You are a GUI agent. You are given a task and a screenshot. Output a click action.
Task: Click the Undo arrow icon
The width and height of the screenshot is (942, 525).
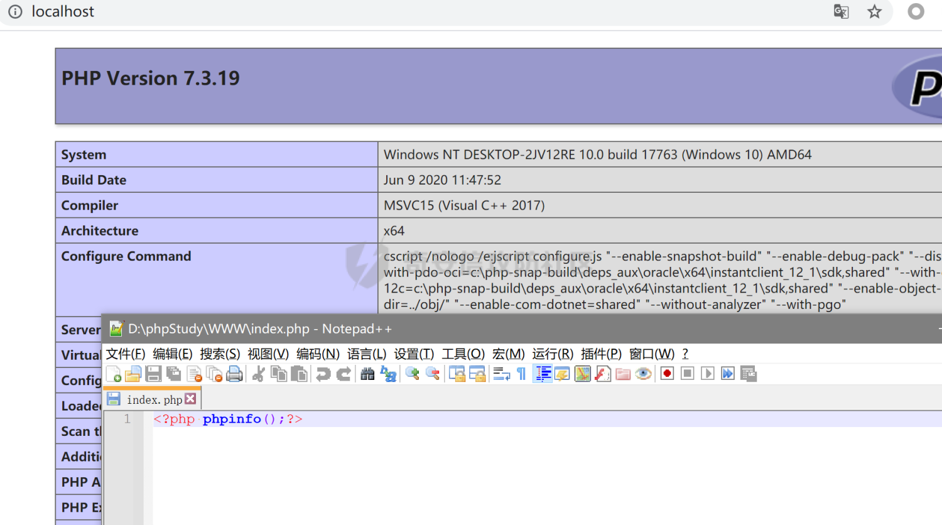[x=323, y=374]
